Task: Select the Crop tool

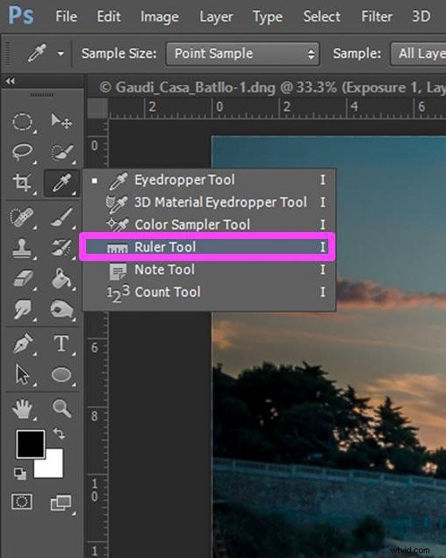Action: [x=23, y=183]
